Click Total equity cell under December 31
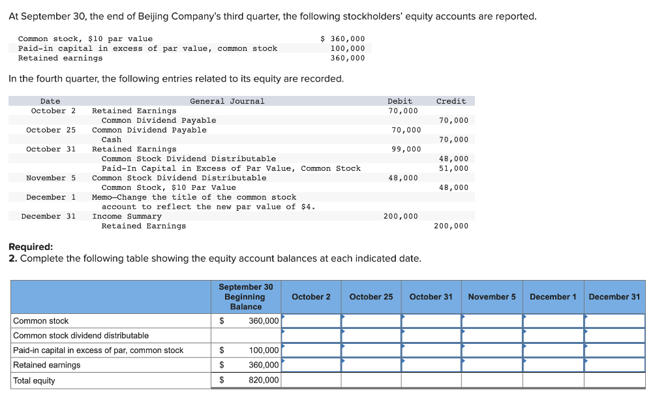Viewport: 668px width, 402px height. pyautogui.click(x=615, y=380)
